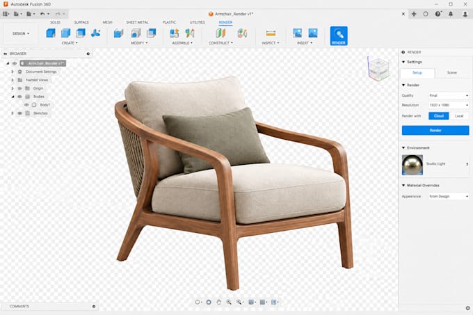Expand the Document Settings tree node

pos(13,72)
